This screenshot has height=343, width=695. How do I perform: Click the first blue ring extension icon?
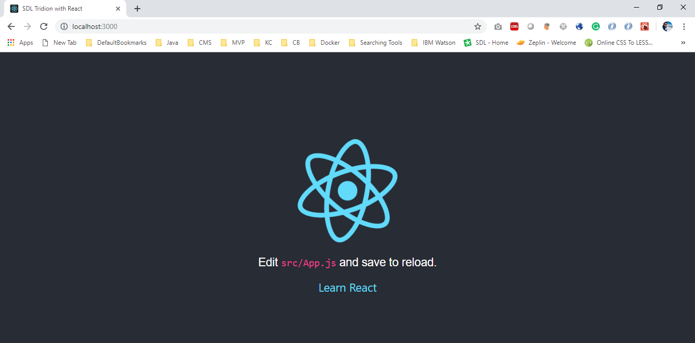pyautogui.click(x=612, y=26)
